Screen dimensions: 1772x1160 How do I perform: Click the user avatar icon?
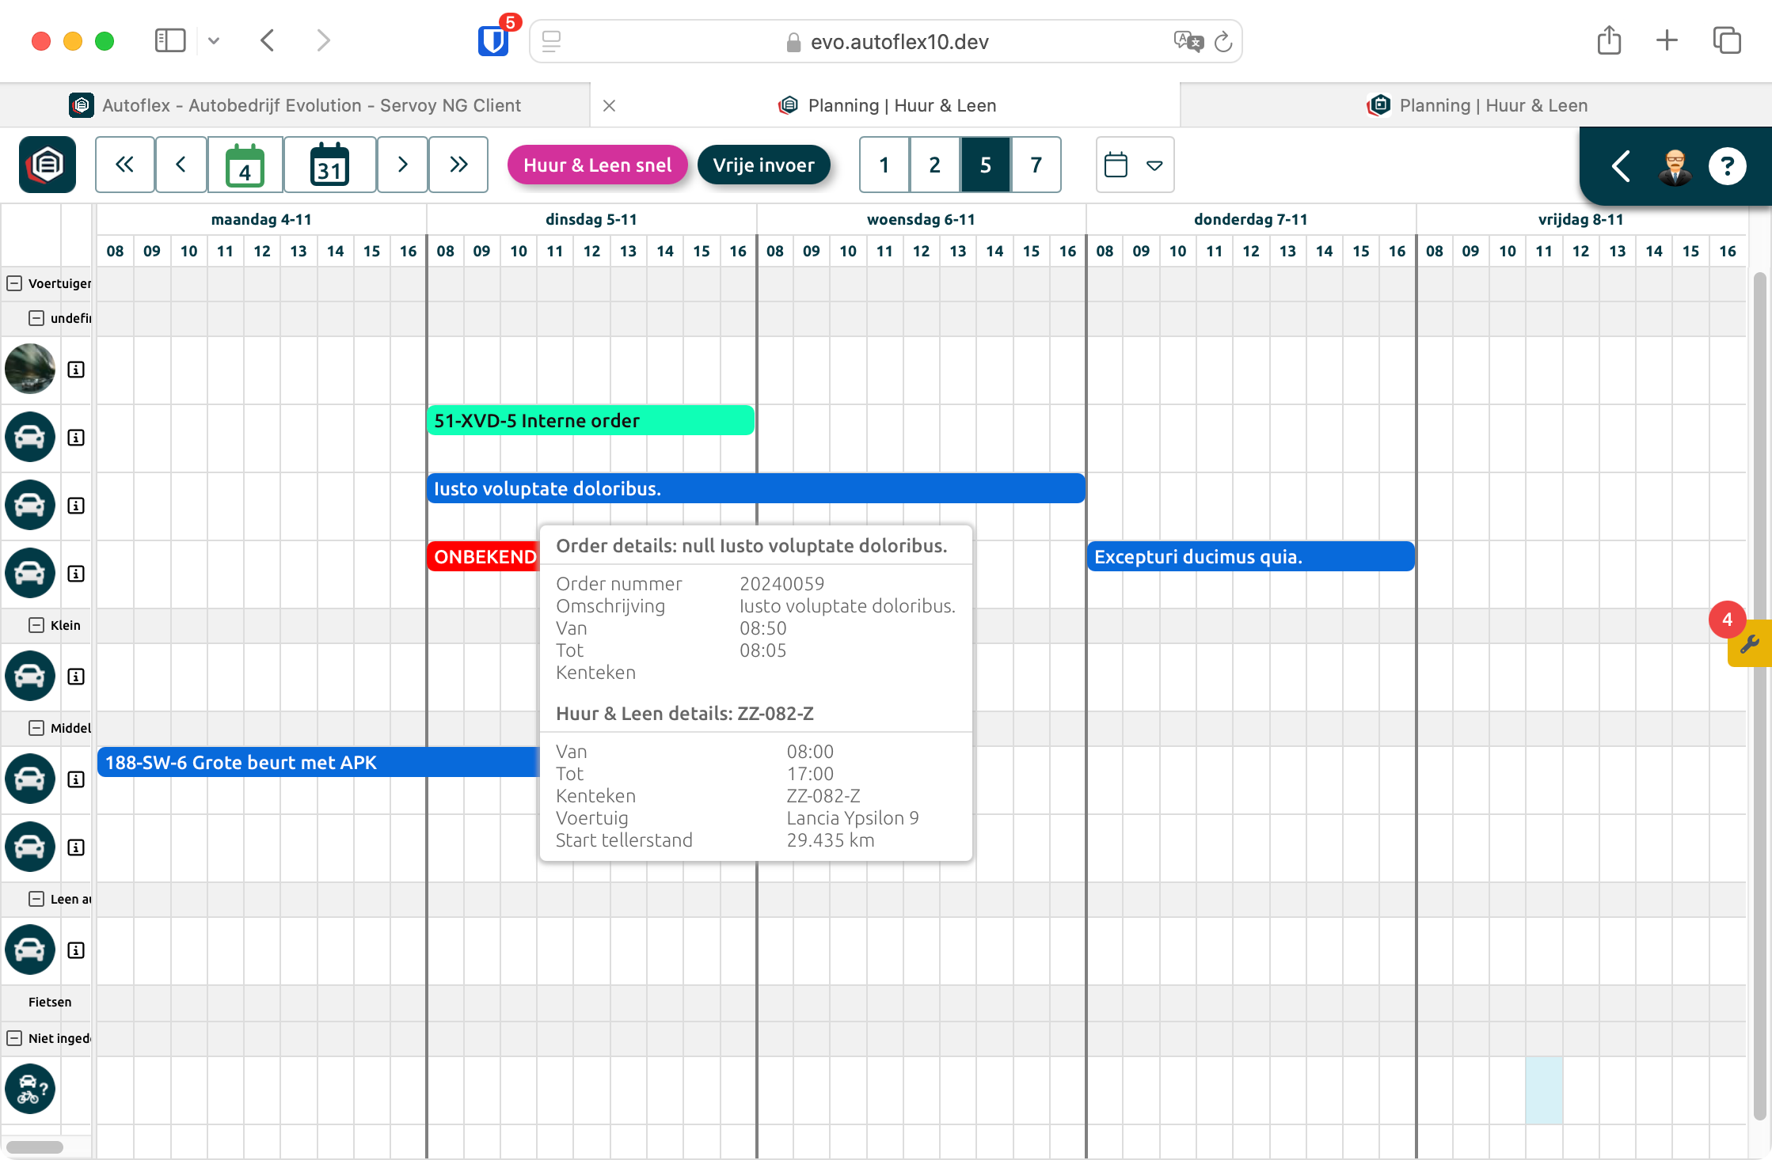[1675, 166]
